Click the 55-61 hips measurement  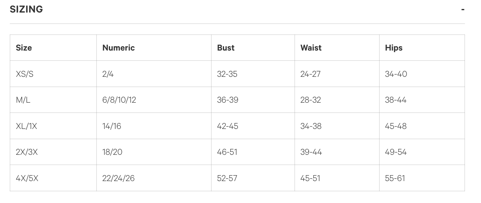tap(395, 178)
